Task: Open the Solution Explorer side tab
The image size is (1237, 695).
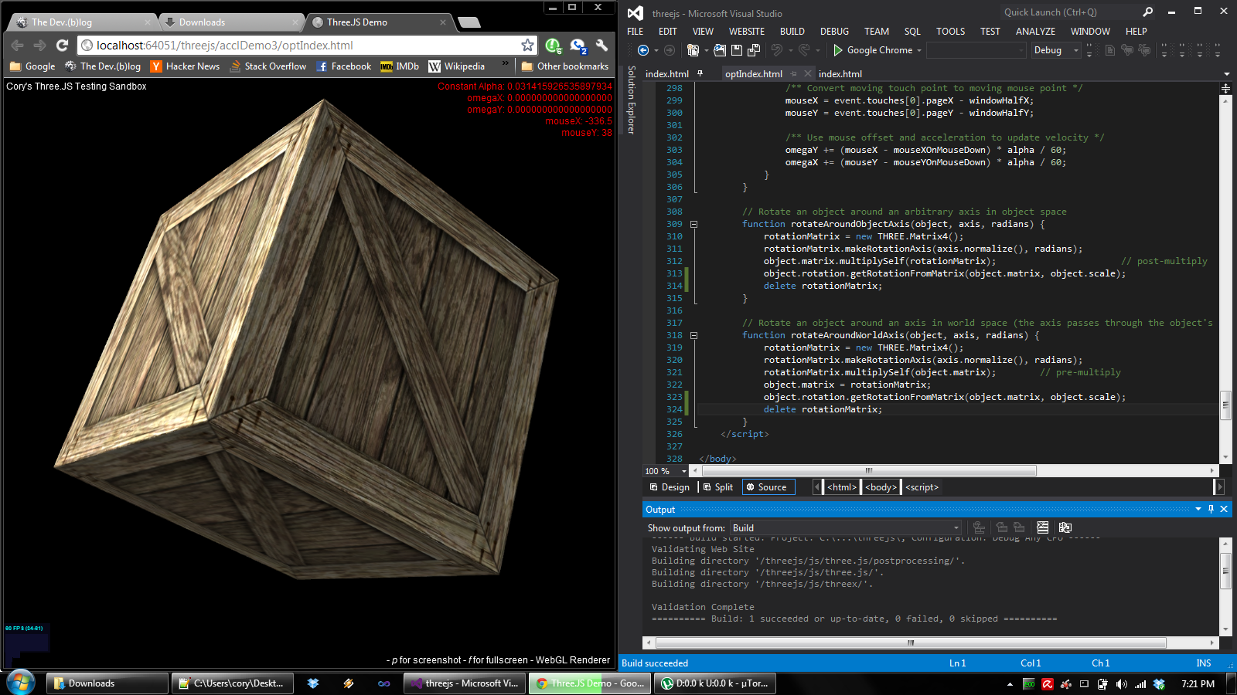Action: tap(632, 100)
